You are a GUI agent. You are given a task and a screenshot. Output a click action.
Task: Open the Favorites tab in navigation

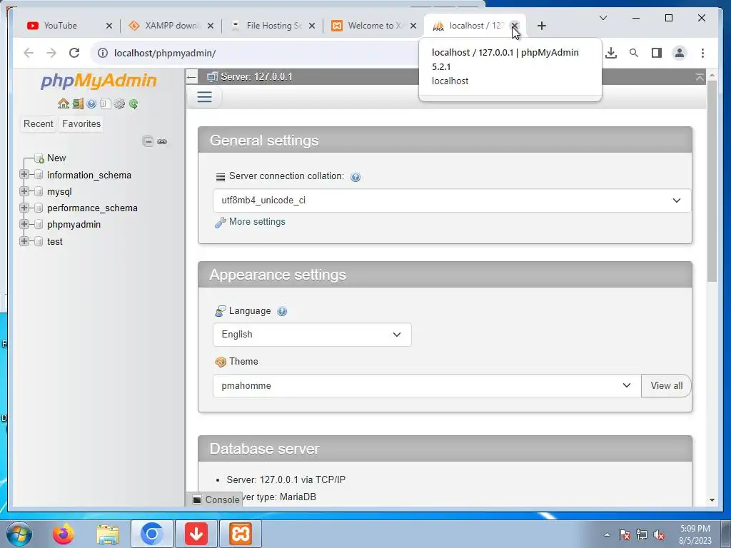[x=81, y=124]
